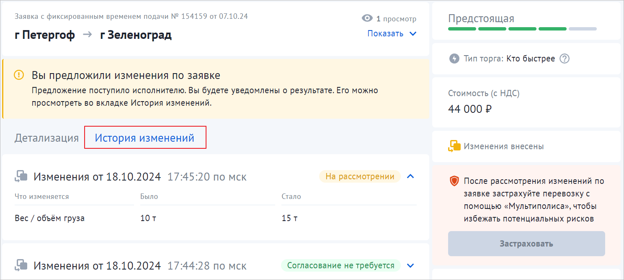This screenshot has height=280, width=624.
Task: Click the changes icon for the 17:44:28 entry
Action: point(21,265)
